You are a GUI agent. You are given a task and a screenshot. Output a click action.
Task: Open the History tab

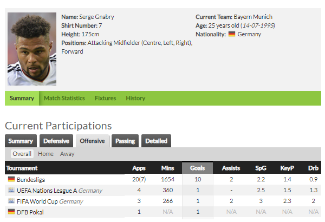click(135, 98)
